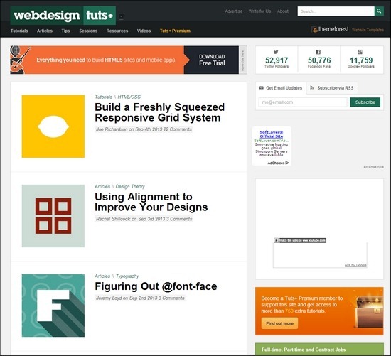Screen dimensions: 391x356
Task: Select the Get Email Updates tab
Action: tap(281, 87)
